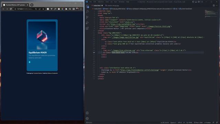
Task: Go forward in the browser
Action: pos(7,9)
